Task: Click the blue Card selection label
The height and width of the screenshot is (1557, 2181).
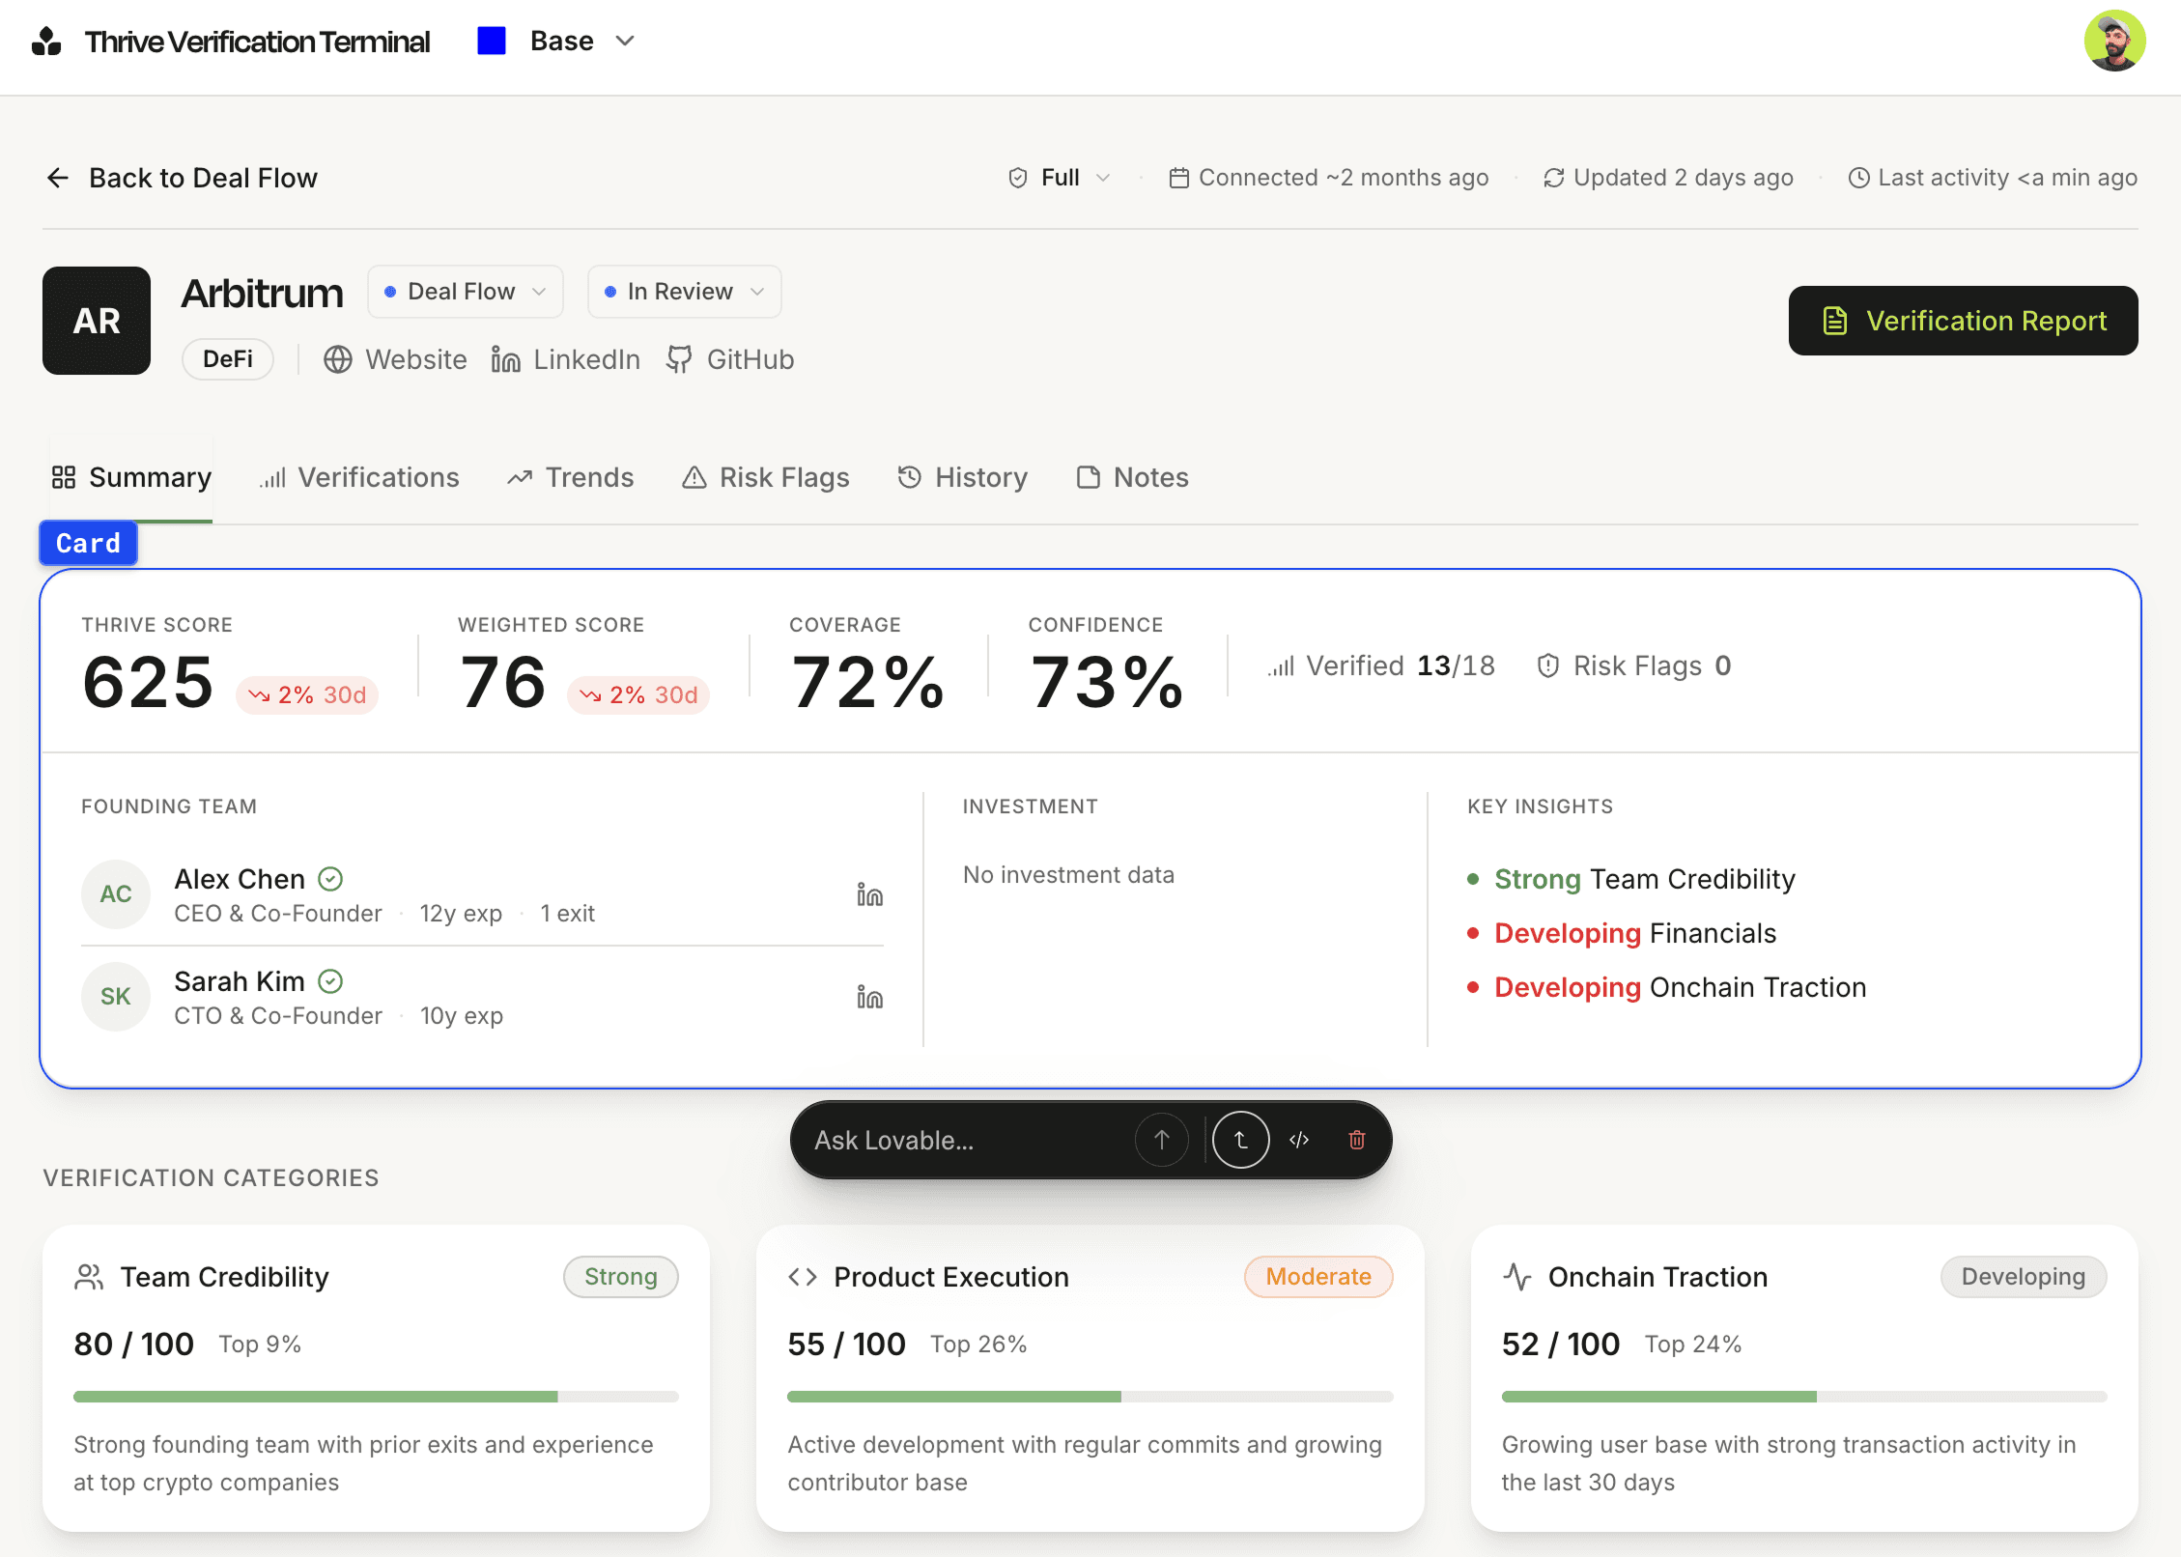Action: pyautogui.click(x=88, y=543)
